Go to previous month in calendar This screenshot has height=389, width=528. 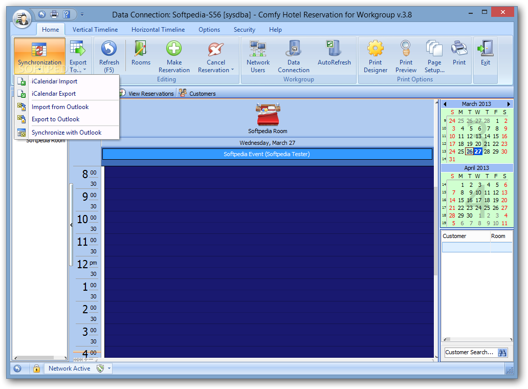(445, 104)
